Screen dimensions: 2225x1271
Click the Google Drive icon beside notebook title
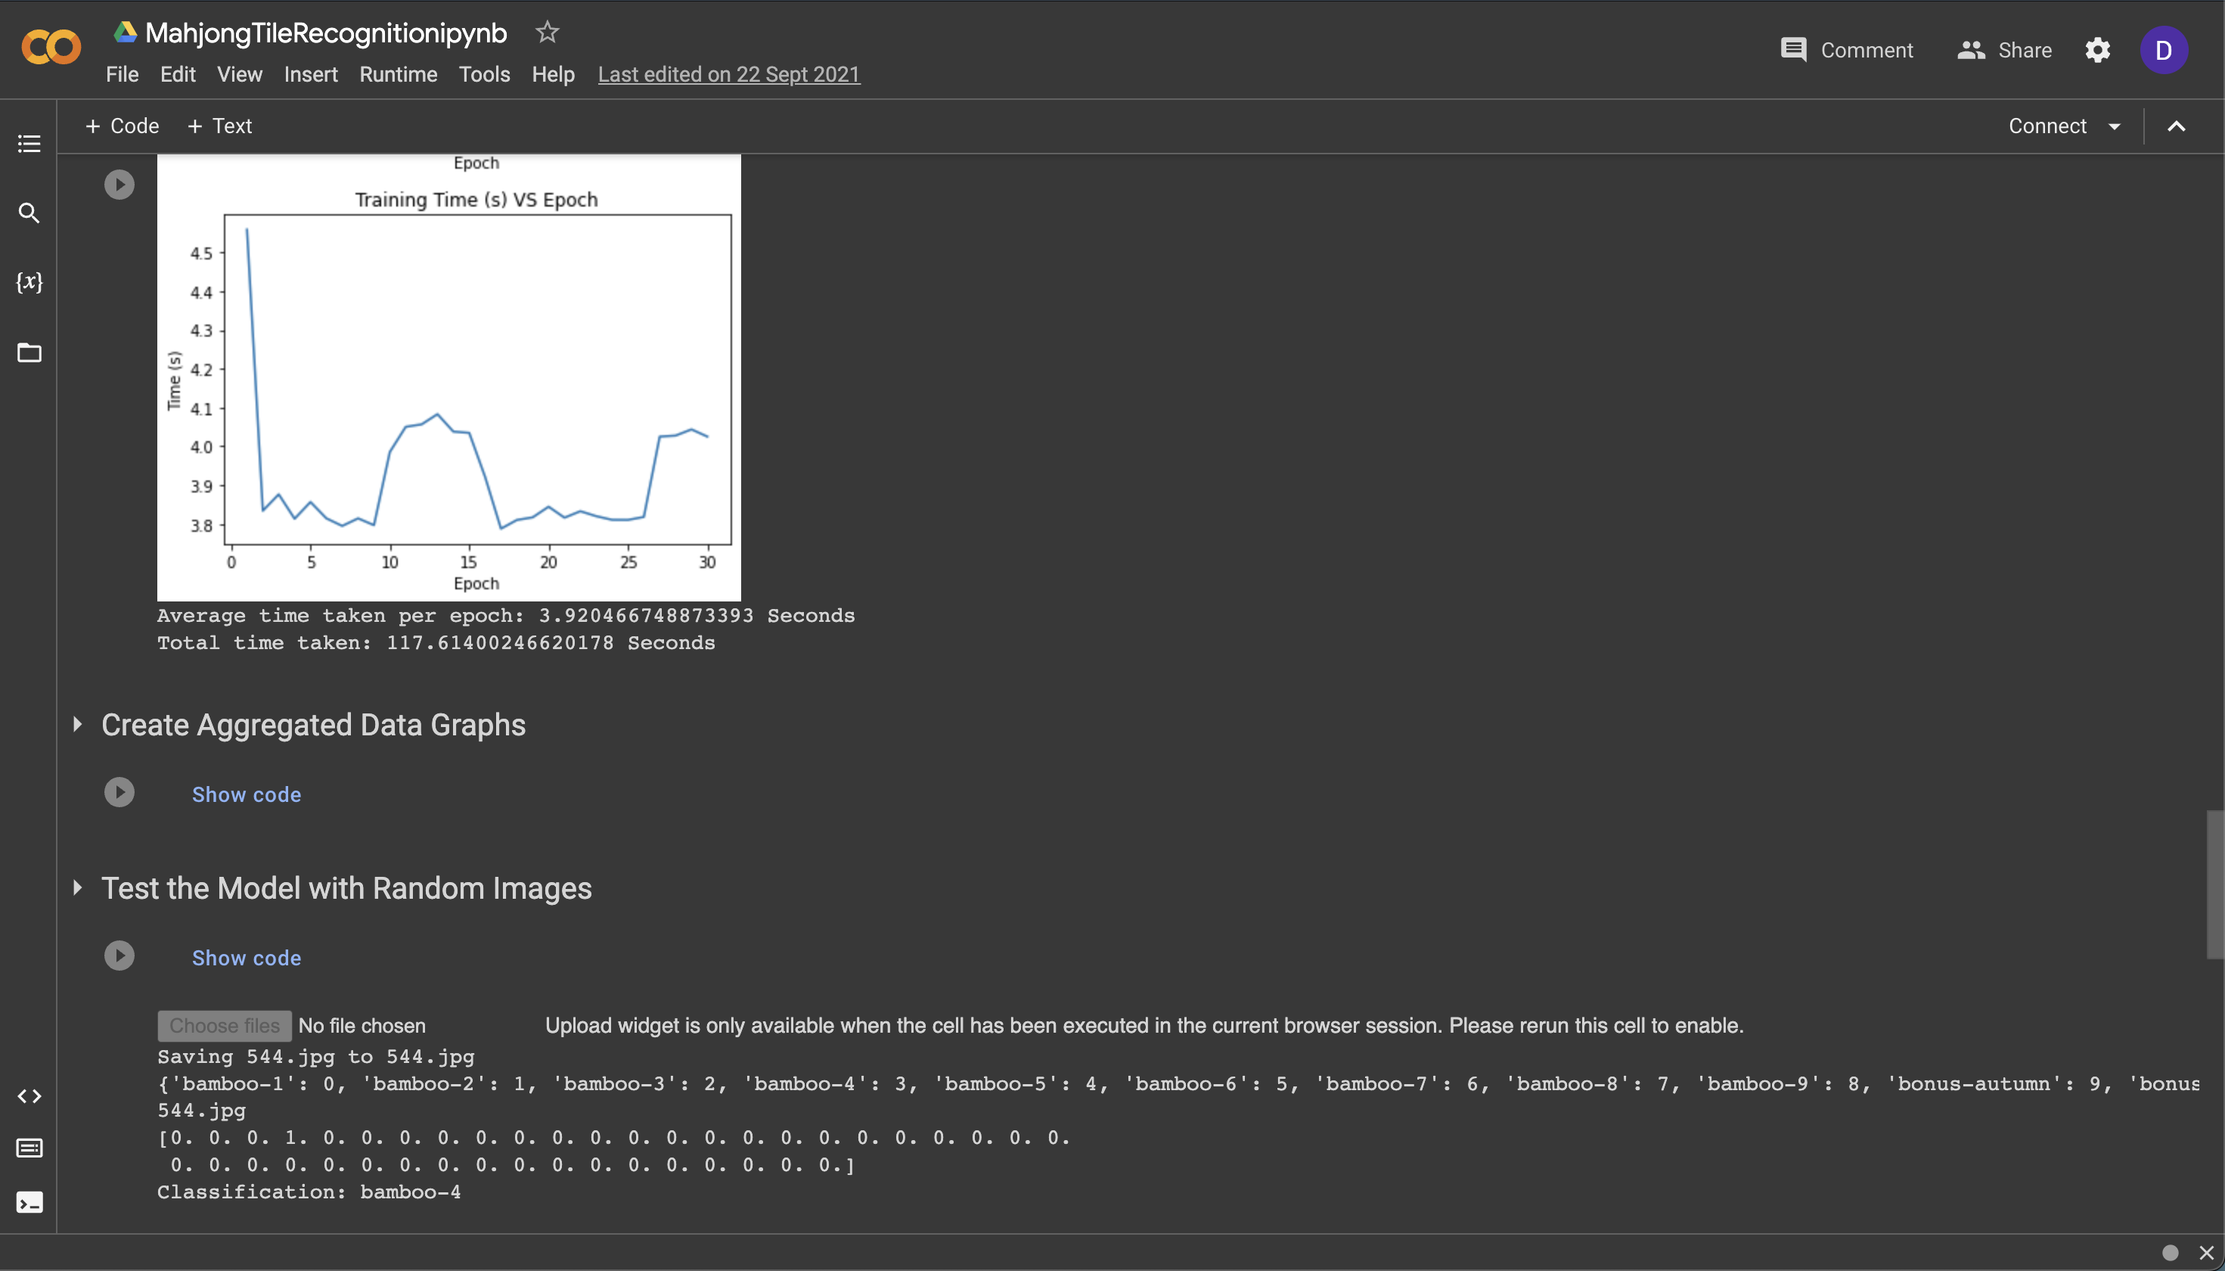coord(125,33)
